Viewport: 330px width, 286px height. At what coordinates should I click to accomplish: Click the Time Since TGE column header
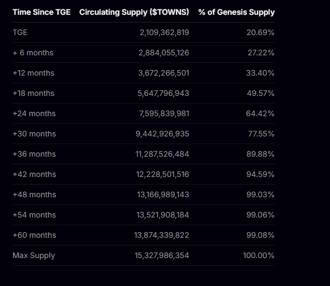[42, 12]
